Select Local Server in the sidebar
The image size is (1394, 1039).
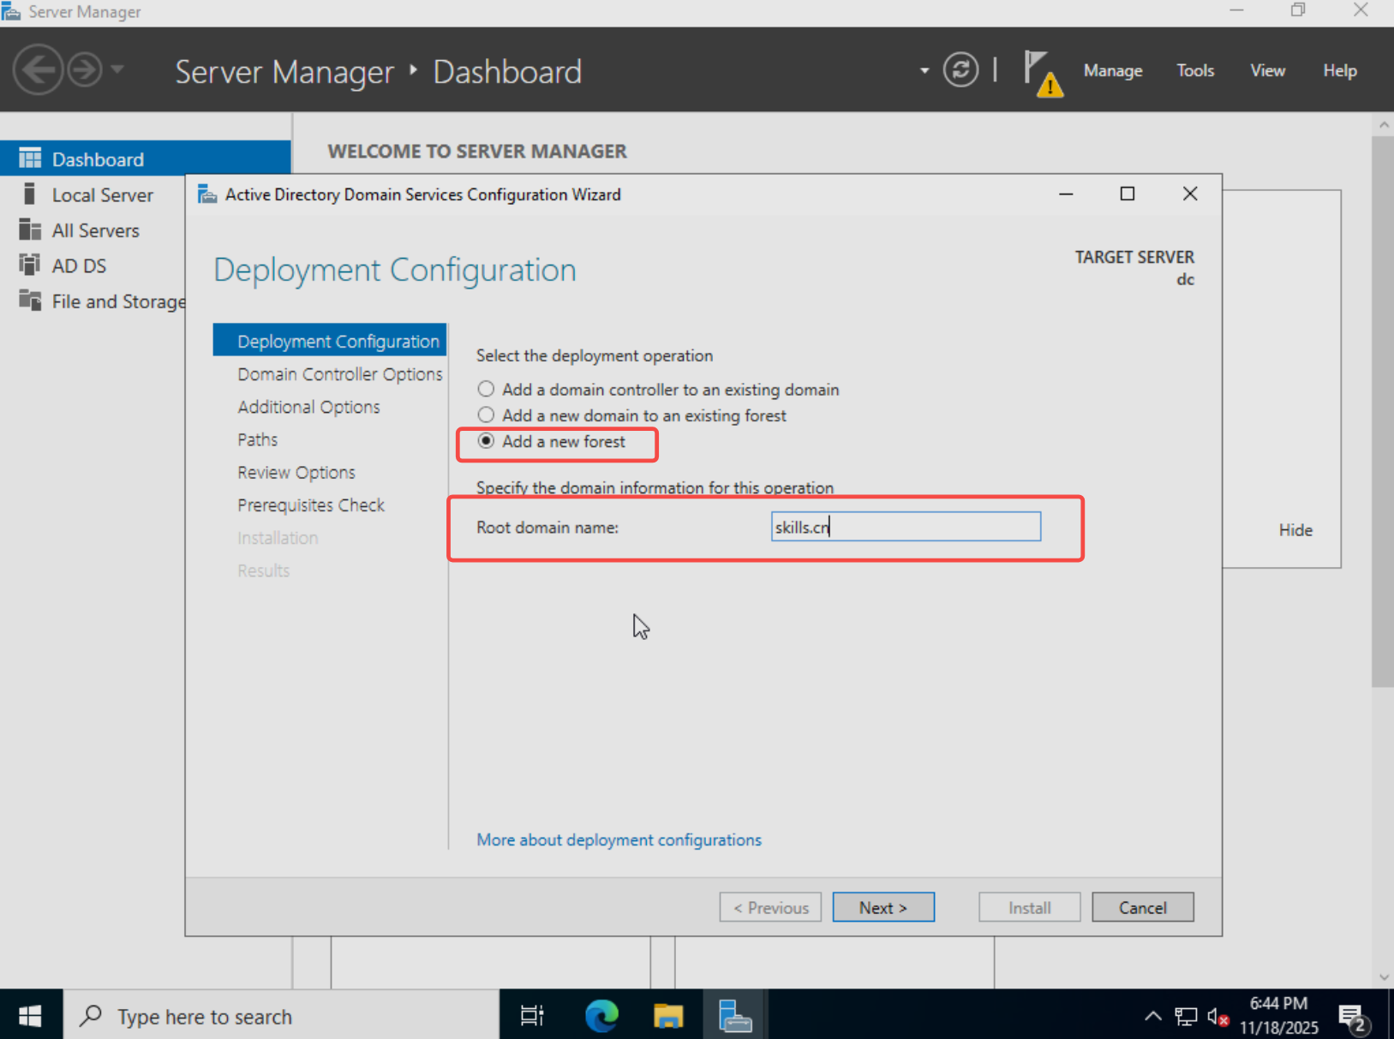102,194
